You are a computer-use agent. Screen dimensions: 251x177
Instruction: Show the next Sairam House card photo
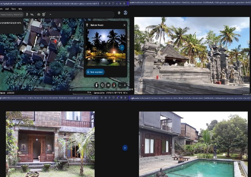pyautogui.click(x=122, y=48)
